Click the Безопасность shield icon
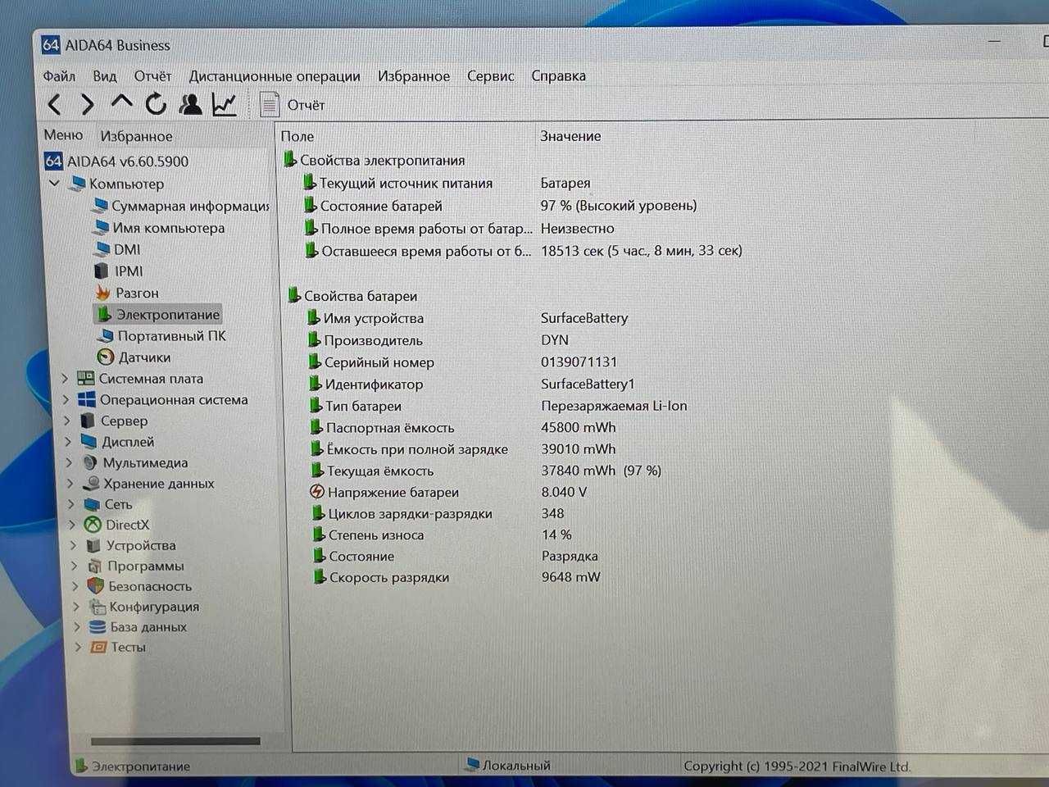Viewport: 1049px width, 787px height. [96, 586]
